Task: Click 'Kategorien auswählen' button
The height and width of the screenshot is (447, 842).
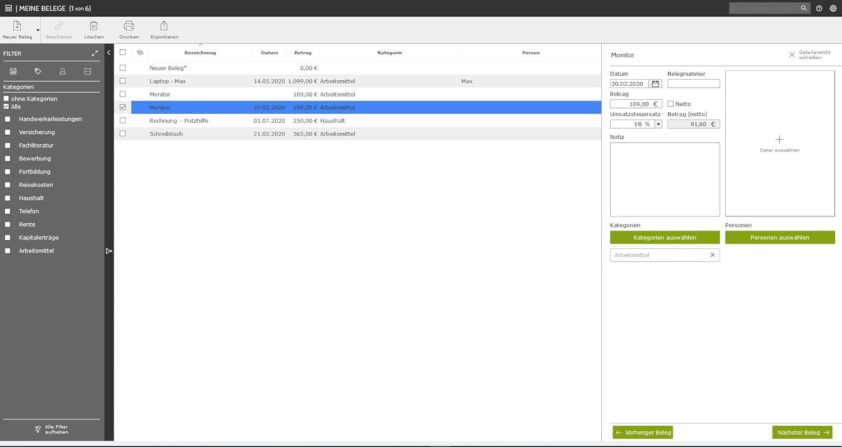Action: point(665,237)
